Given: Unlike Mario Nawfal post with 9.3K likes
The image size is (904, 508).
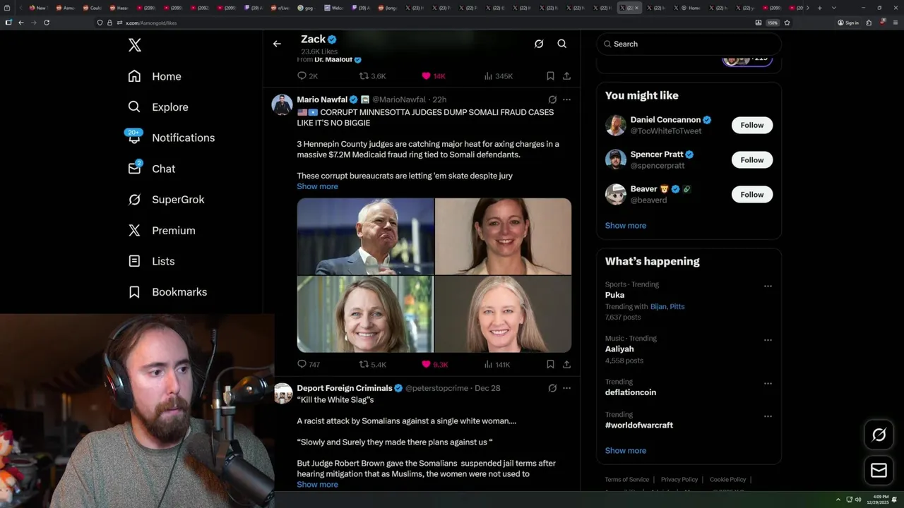Looking at the screenshot, I should 434,365.
